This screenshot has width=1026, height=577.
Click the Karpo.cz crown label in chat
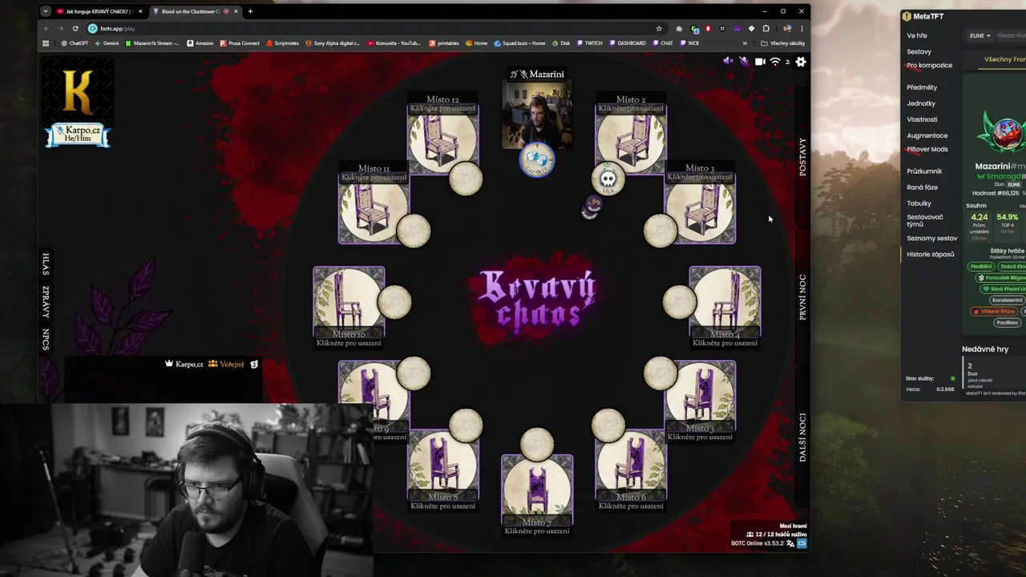pyautogui.click(x=184, y=364)
